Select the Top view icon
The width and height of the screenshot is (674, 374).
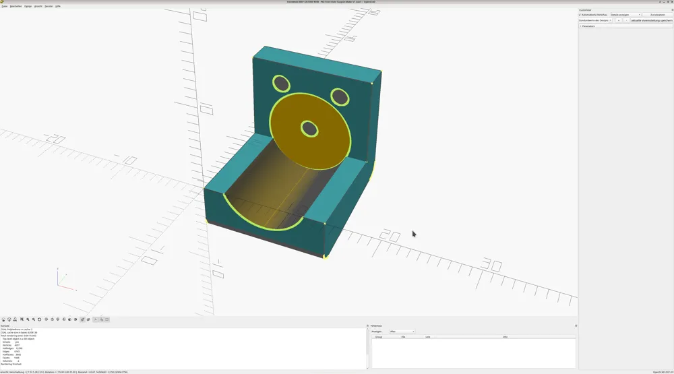pyautogui.click(x=52, y=319)
